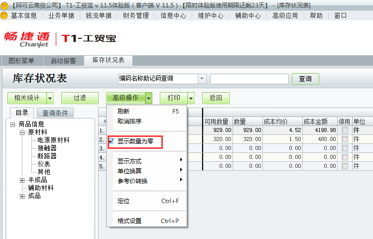Click the 查询 button
The width and height of the screenshot is (373, 239).
click(x=305, y=79)
